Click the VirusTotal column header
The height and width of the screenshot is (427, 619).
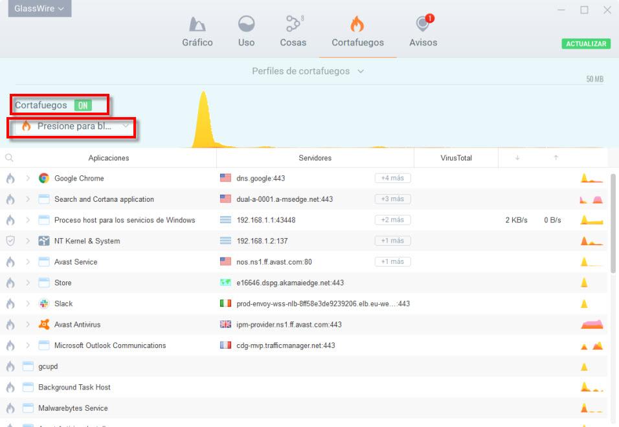pos(456,158)
